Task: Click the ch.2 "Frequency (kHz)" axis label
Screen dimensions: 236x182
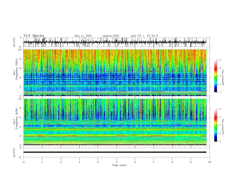Action: 17,118
